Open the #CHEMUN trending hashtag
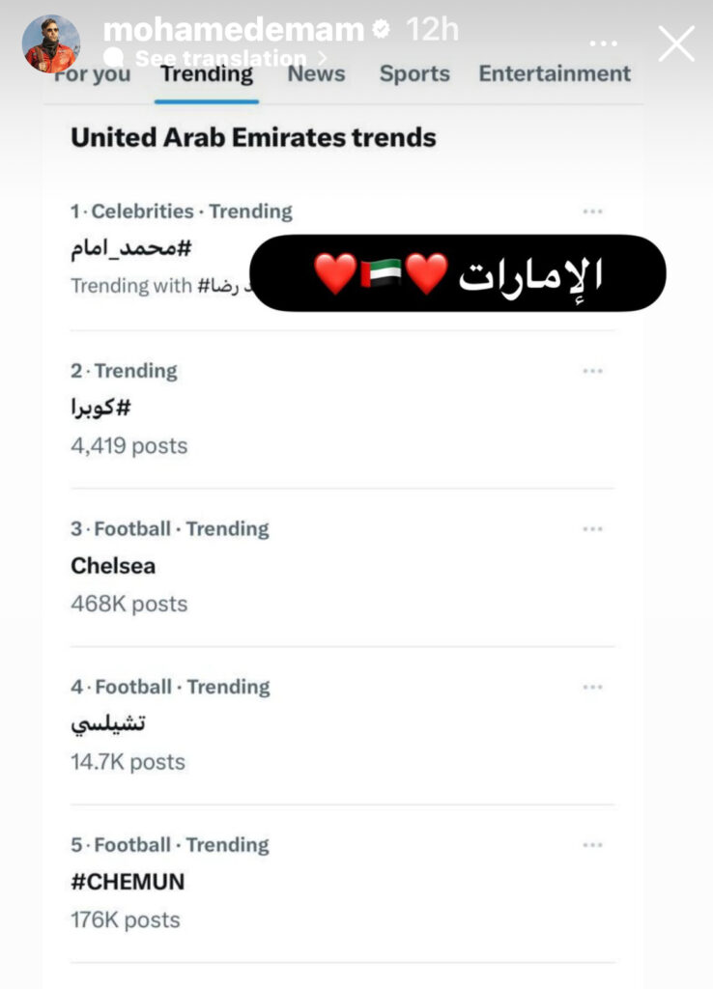Screen dimensions: 713x989 [x=128, y=882]
